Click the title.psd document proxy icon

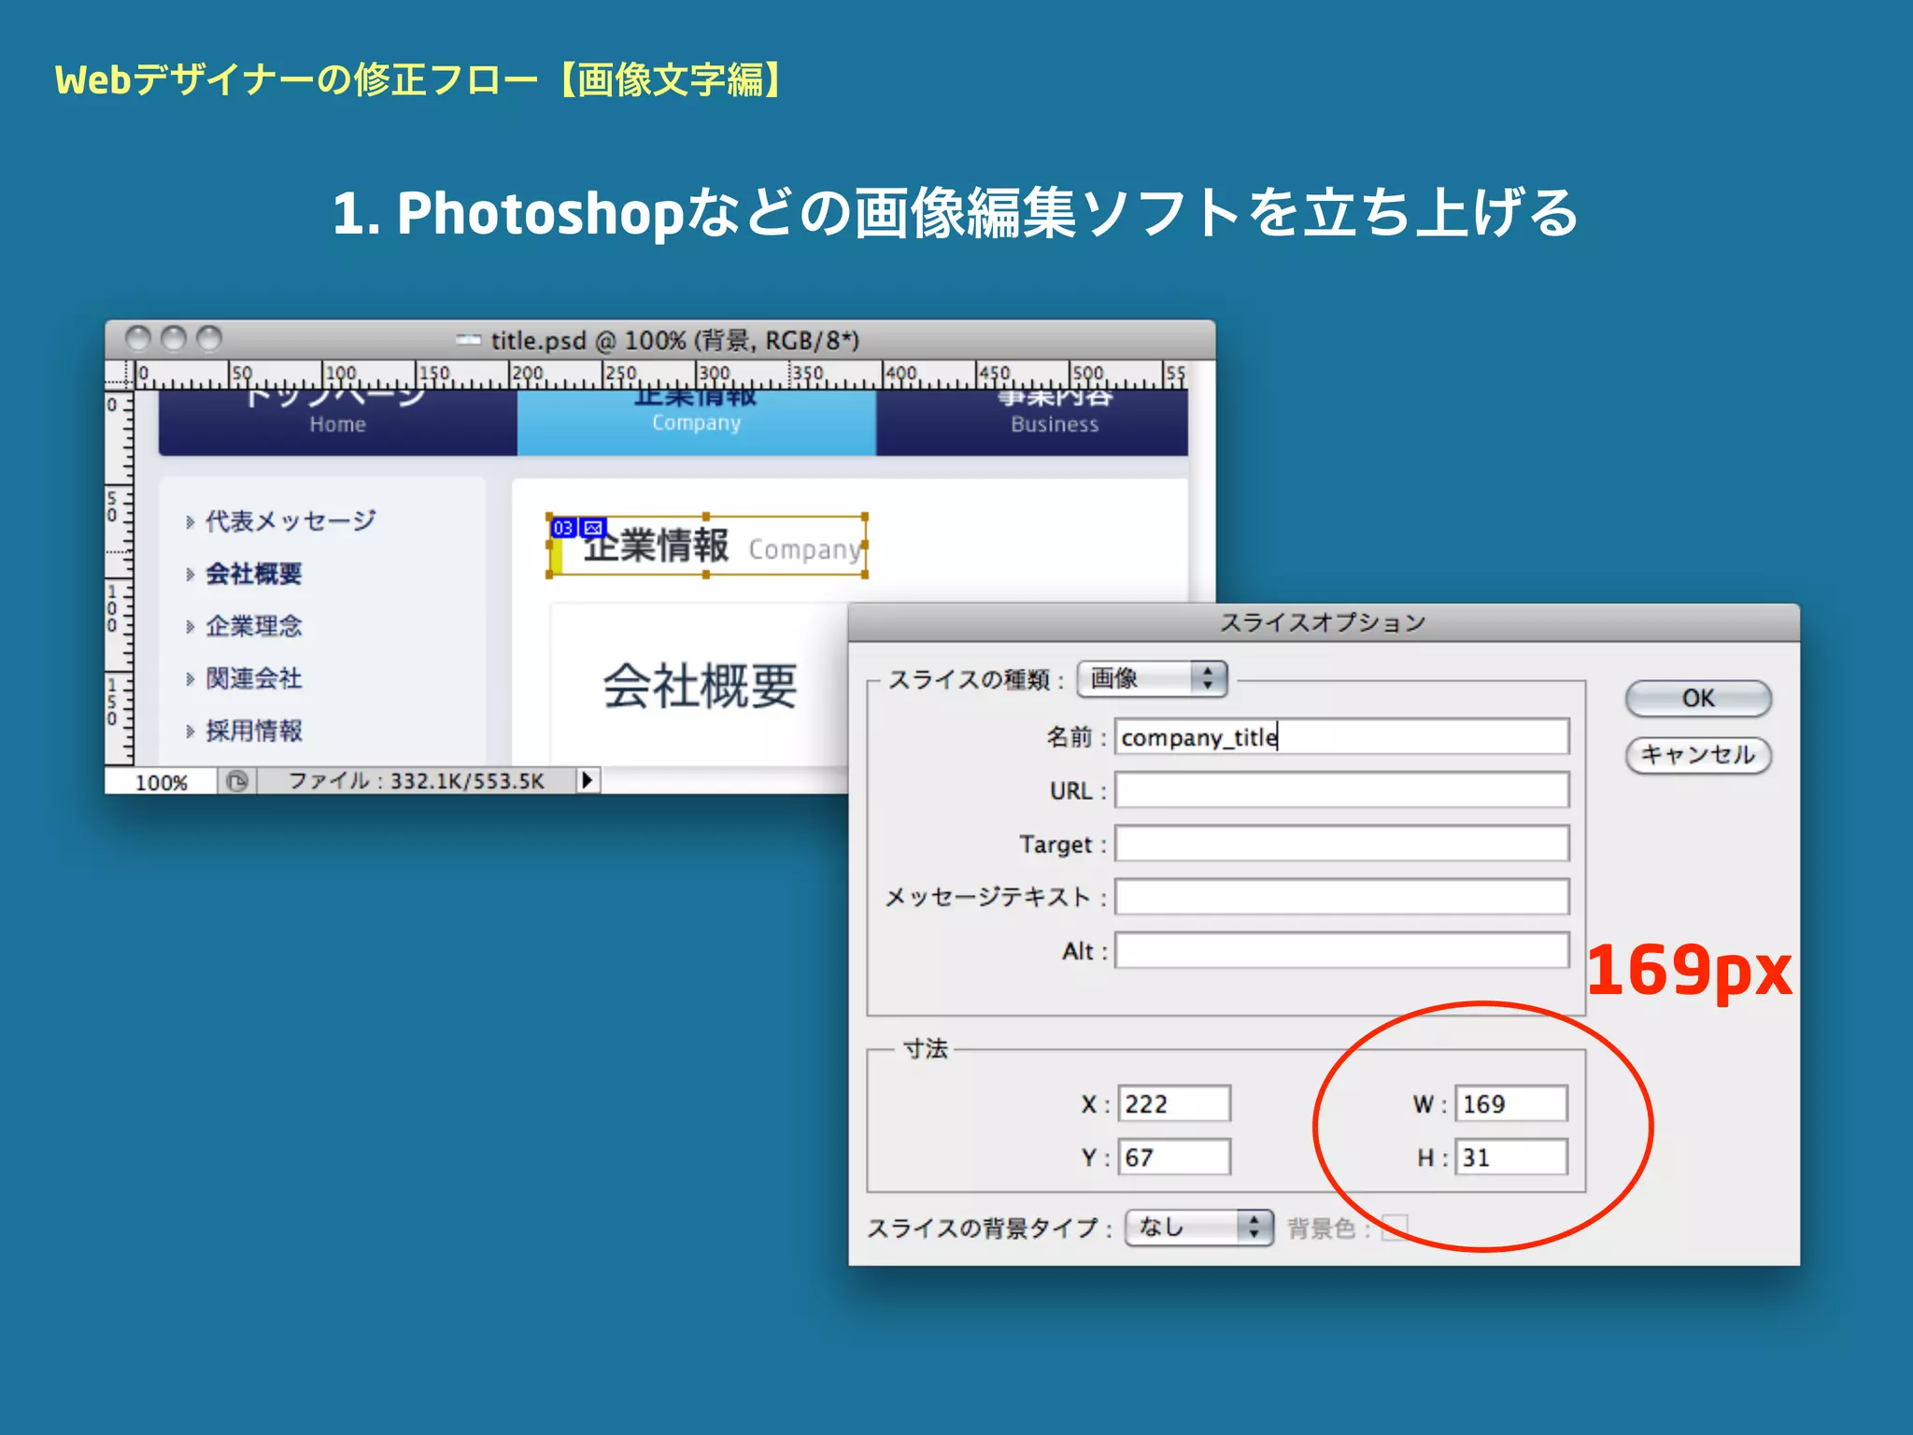click(x=469, y=340)
